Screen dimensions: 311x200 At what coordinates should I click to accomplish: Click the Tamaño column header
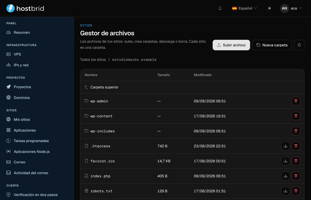pos(163,75)
